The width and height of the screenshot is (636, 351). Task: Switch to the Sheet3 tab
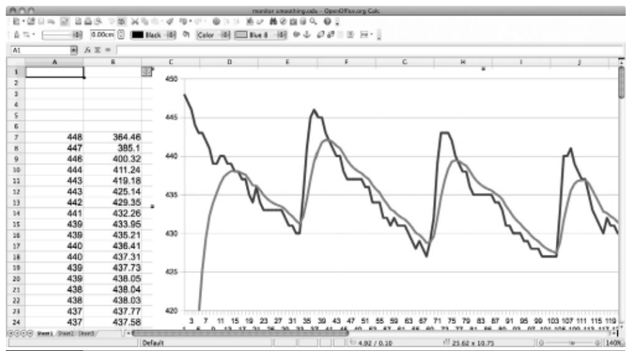[x=86, y=333]
